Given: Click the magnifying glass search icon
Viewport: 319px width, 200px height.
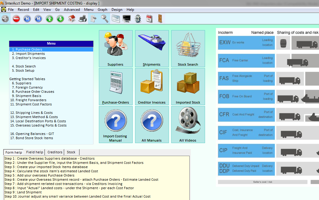Looking at the screenshot, I should (x=105, y=19).
